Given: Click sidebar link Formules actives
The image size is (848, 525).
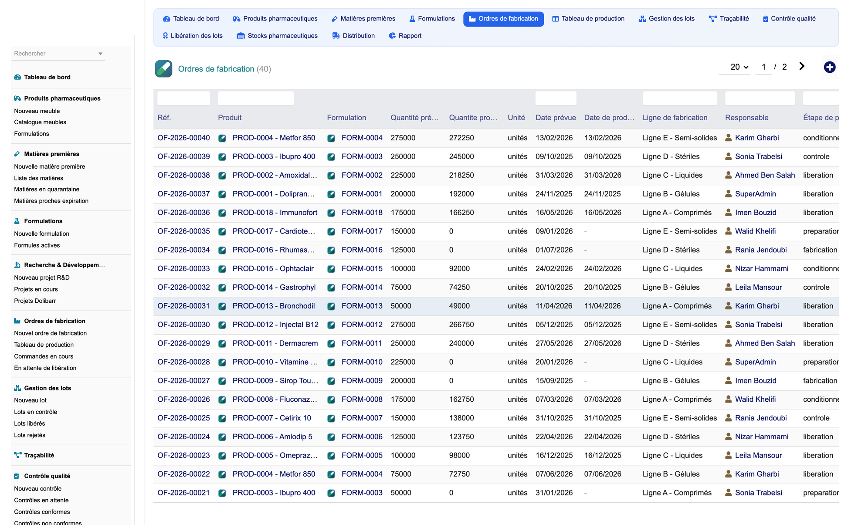Looking at the screenshot, I should 37,246.
